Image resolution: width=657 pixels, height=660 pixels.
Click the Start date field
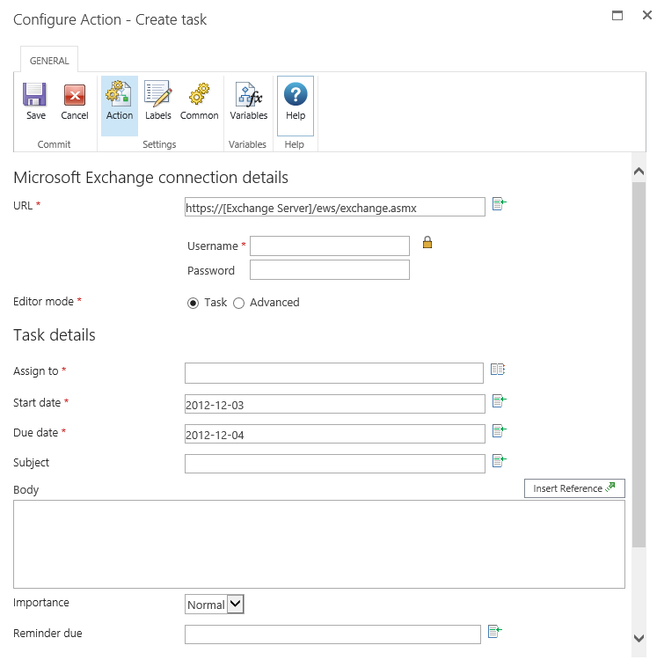tap(334, 404)
